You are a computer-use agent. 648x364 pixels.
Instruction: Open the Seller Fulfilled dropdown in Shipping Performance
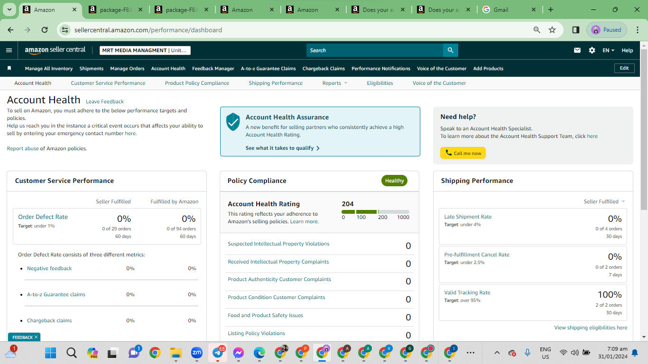click(x=604, y=201)
